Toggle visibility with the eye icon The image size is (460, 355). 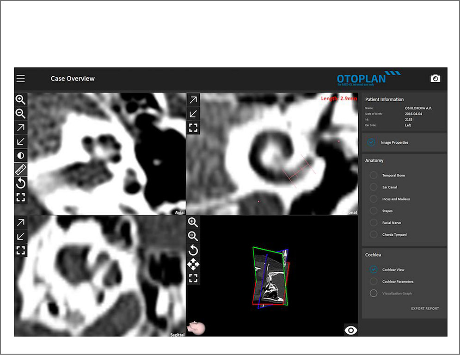tap(351, 330)
